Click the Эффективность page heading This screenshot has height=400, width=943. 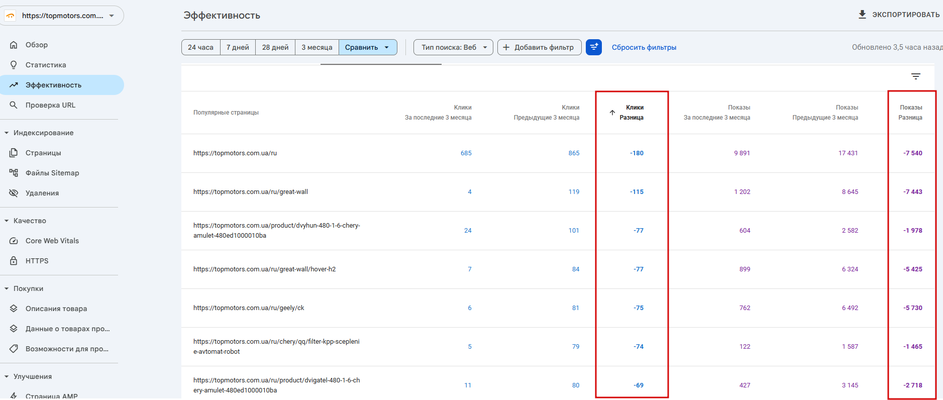[222, 16]
